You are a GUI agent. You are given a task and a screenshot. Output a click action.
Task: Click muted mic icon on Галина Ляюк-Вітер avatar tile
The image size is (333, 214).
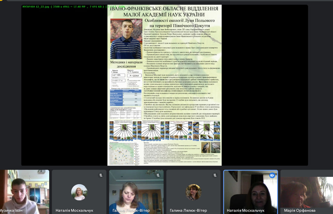(215, 175)
